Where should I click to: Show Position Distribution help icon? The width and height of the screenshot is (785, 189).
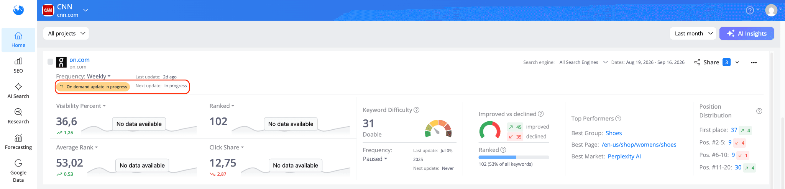pos(759,111)
